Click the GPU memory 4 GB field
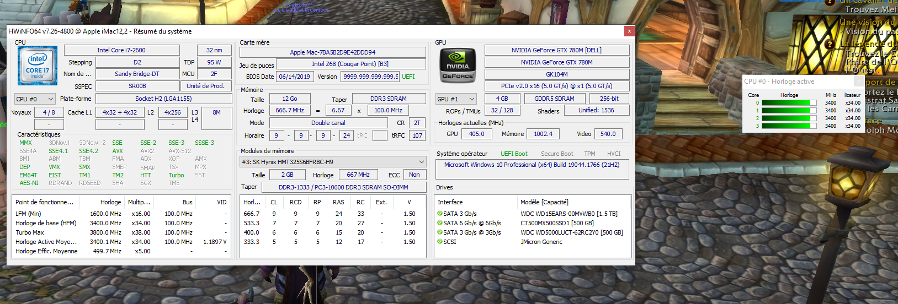The height and width of the screenshot is (304, 898). pyautogui.click(x=502, y=99)
